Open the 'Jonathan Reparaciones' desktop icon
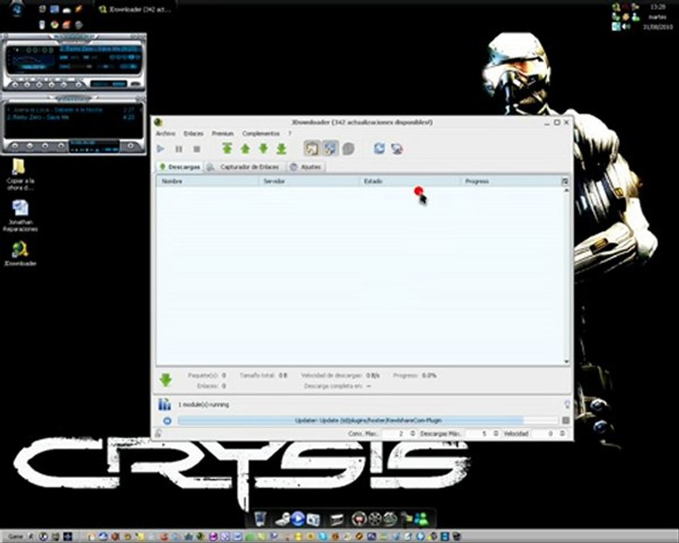 20,216
